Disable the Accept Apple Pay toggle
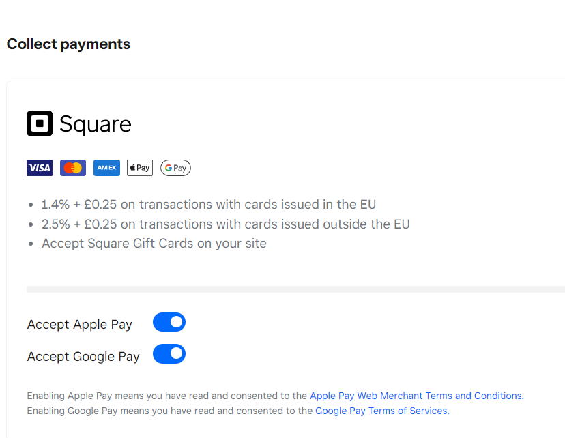The image size is (565, 438). click(x=169, y=322)
